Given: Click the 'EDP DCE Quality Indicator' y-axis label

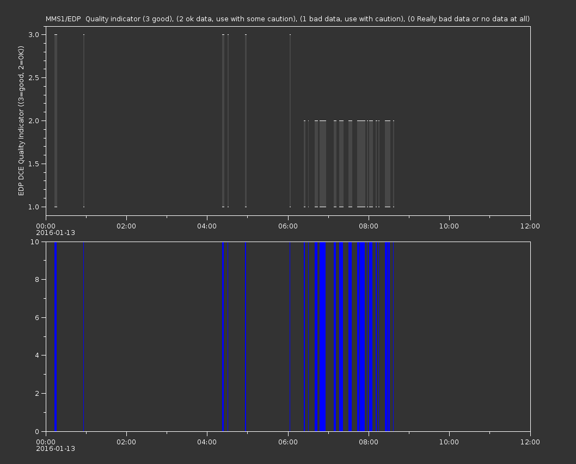Looking at the screenshot, I should pos(21,120).
